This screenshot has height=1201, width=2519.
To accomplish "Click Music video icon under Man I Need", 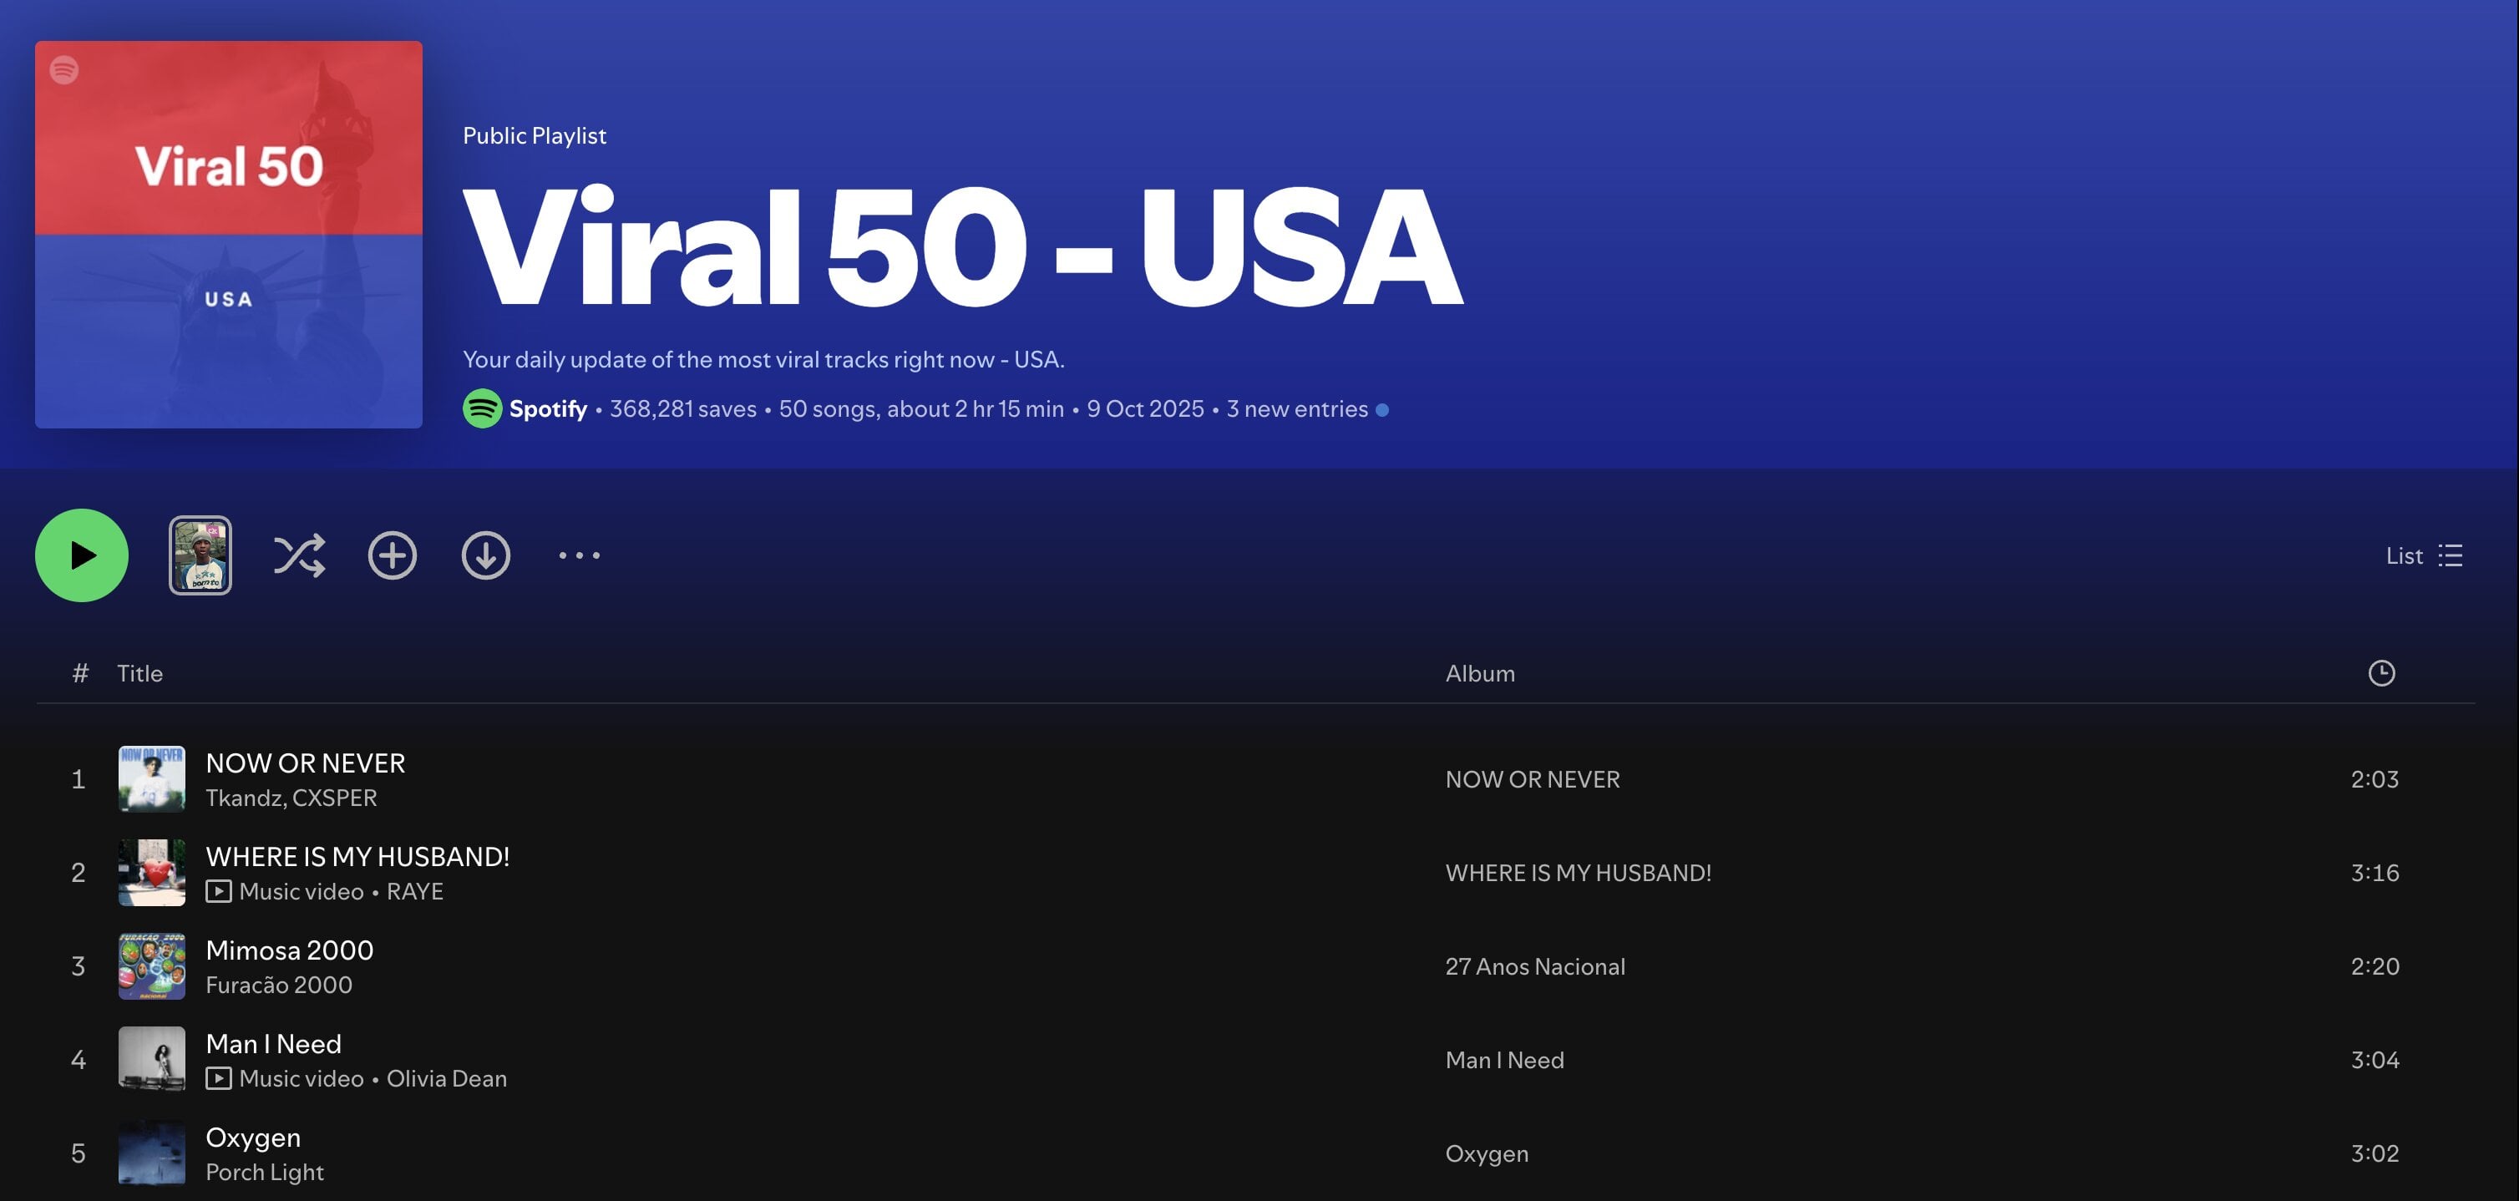I will [x=219, y=1077].
